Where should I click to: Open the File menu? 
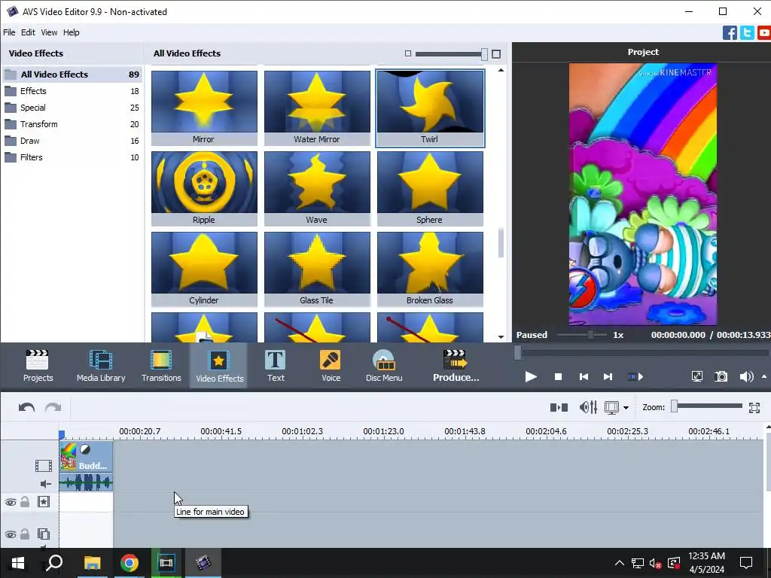pos(9,32)
